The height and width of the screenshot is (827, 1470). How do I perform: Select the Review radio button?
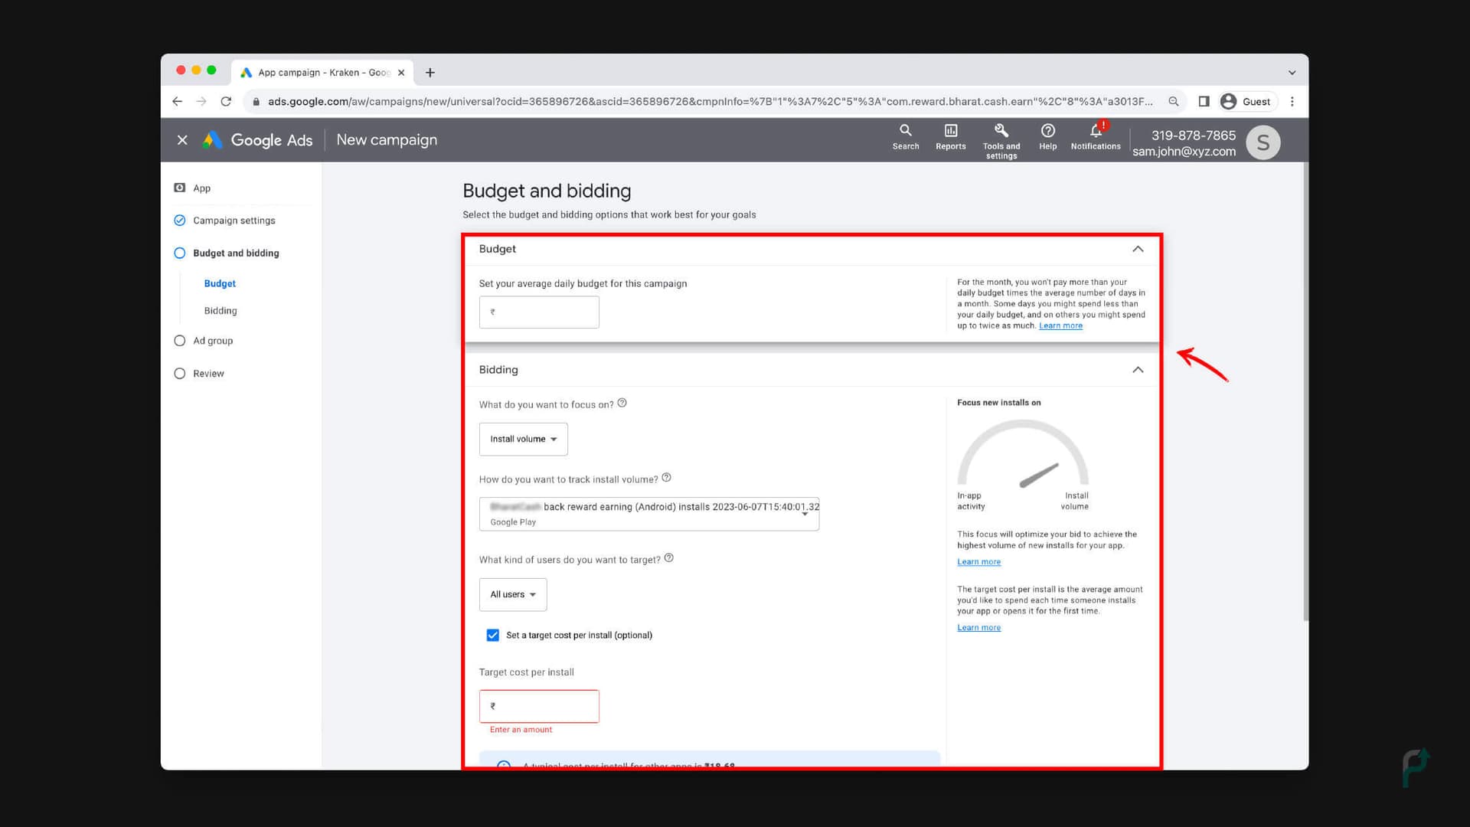click(x=178, y=374)
